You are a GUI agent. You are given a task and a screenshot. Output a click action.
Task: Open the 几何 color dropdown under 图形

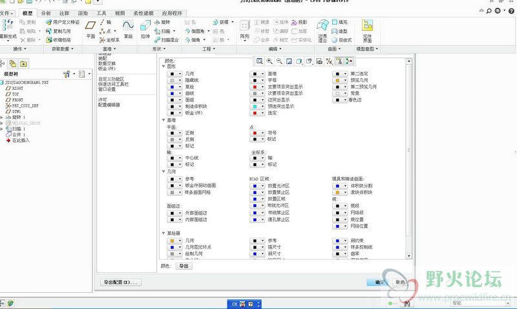pos(174,74)
